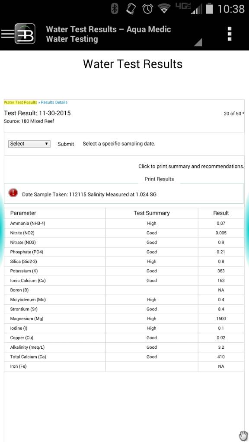The height and width of the screenshot is (442, 249).
Task: Tap the Test Summary column header
Action: coord(152,213)
